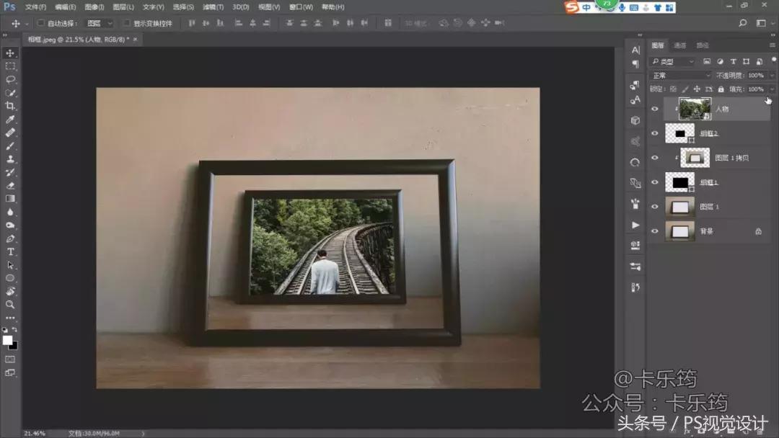Filter layers by type layer icon

(733, 61)
